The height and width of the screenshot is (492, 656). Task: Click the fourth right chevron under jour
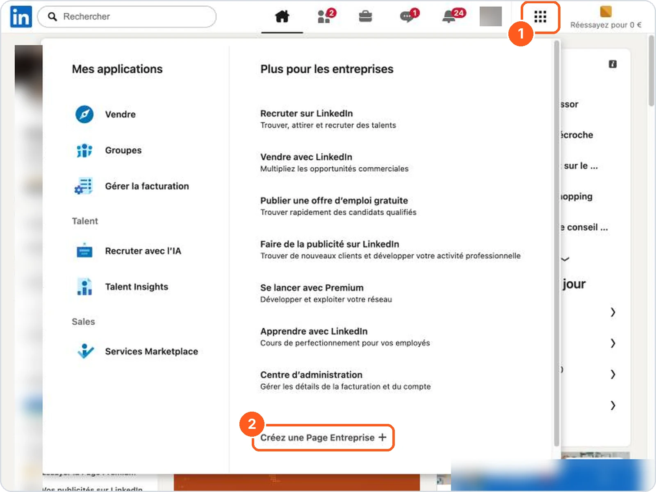coord(613,405)
